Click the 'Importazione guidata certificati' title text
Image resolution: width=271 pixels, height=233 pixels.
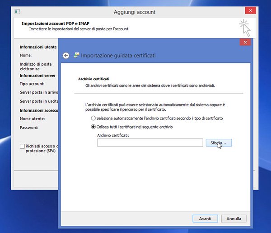point(118,55)
